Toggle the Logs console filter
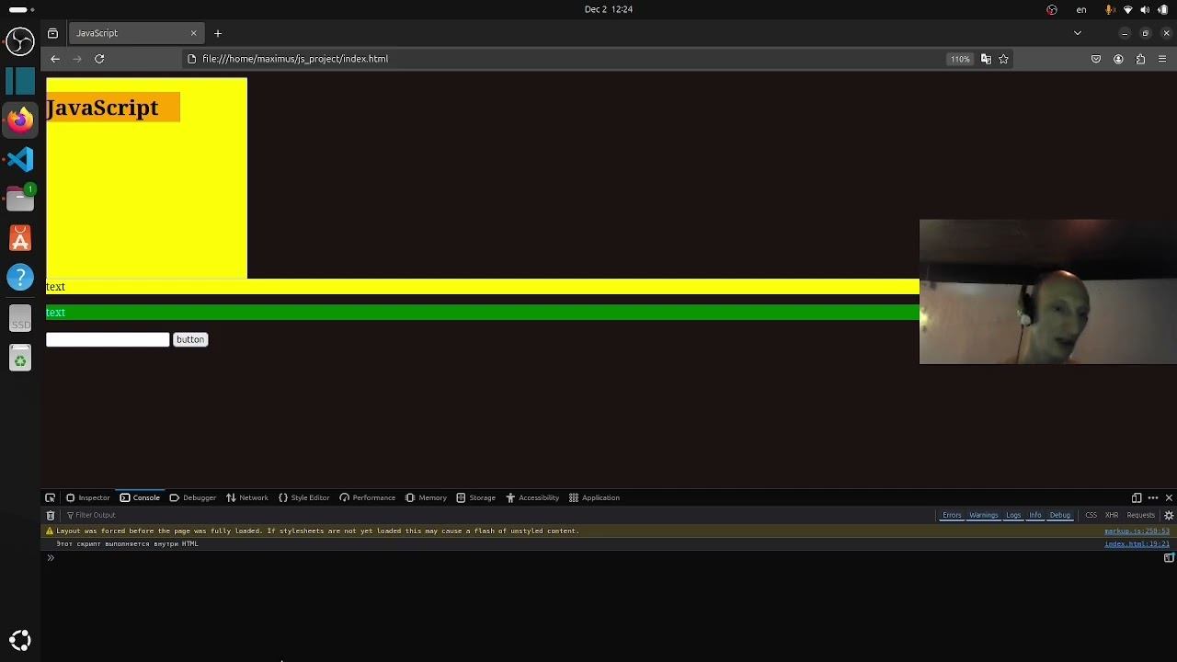The image size is (1177, 662). point(1013,515)
